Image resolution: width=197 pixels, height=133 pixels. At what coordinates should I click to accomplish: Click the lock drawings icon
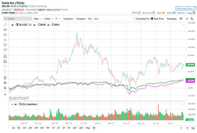[5, 61]
